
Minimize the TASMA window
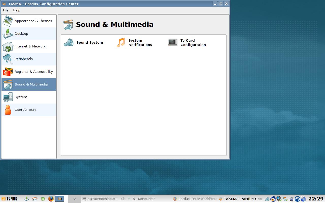pyautogui.click(x=215, y=4)
